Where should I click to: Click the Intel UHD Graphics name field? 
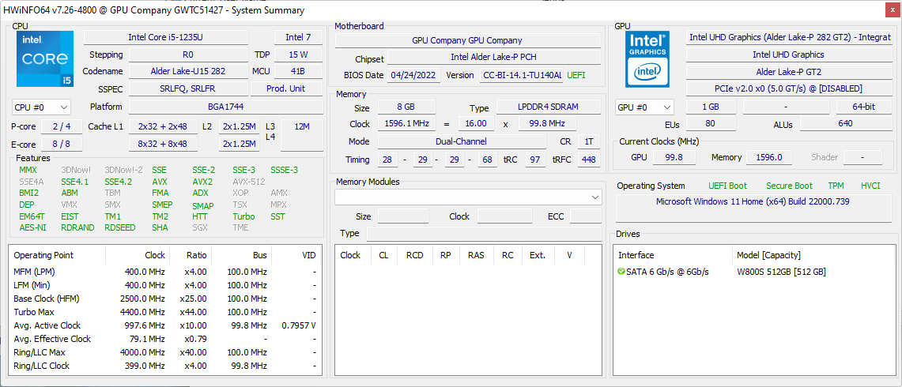[x=788, y=54]
